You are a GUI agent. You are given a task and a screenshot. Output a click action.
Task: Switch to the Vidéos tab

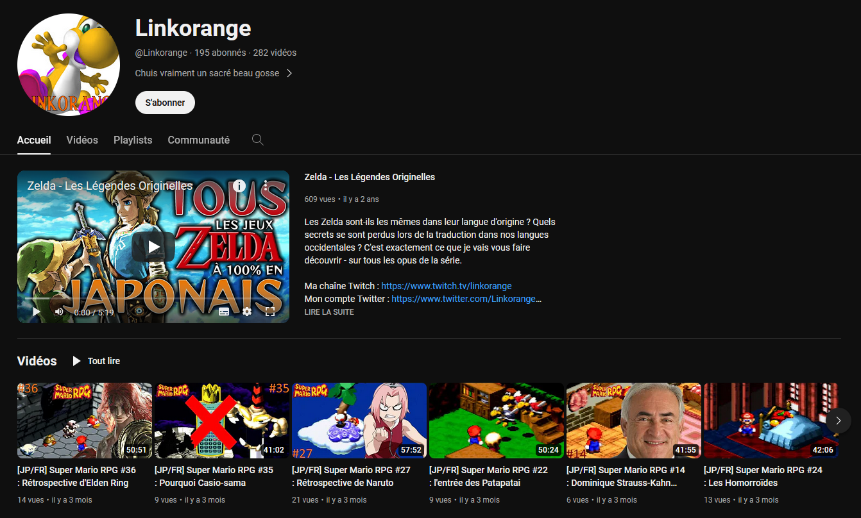pos(82,140)
